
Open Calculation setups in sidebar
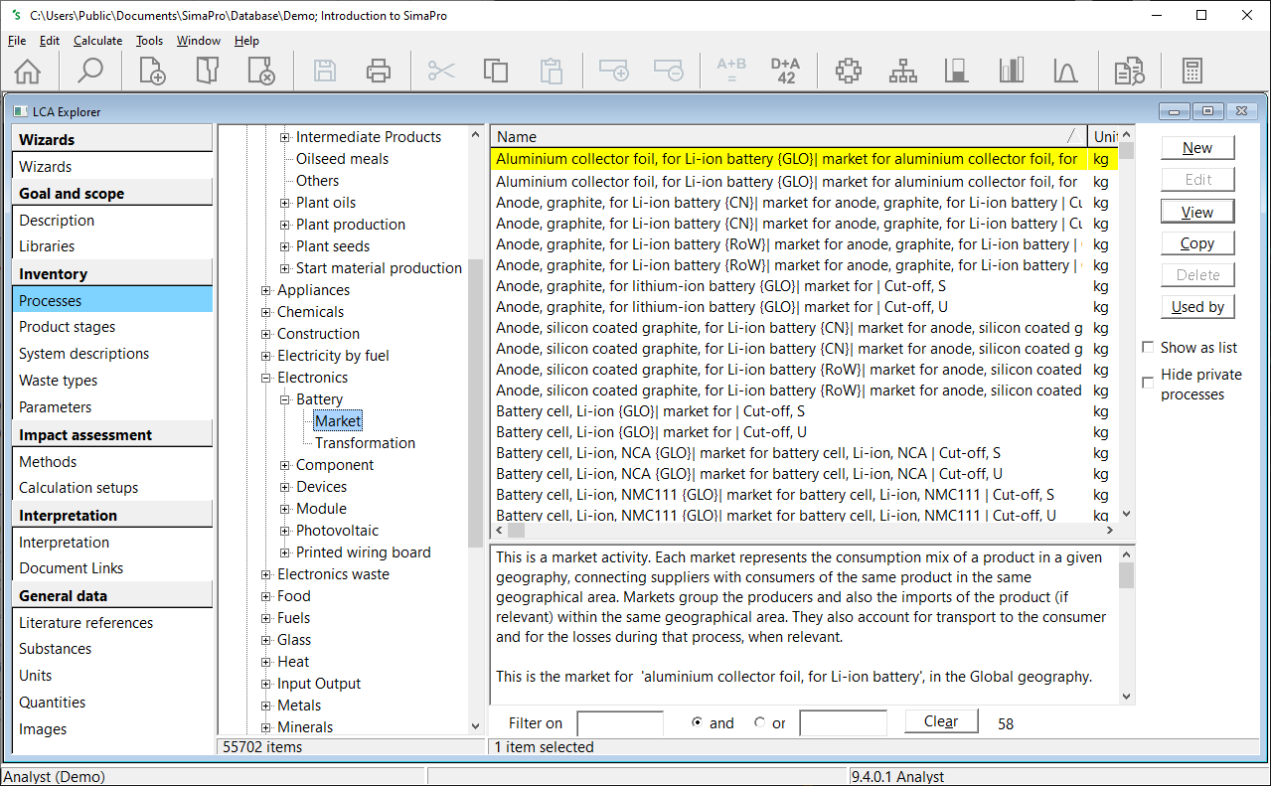click(x=79, y=488)
